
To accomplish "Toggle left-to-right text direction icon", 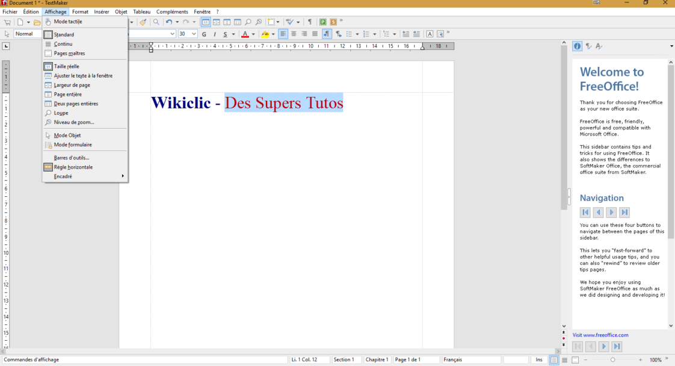I will click(x=327, y=34).
